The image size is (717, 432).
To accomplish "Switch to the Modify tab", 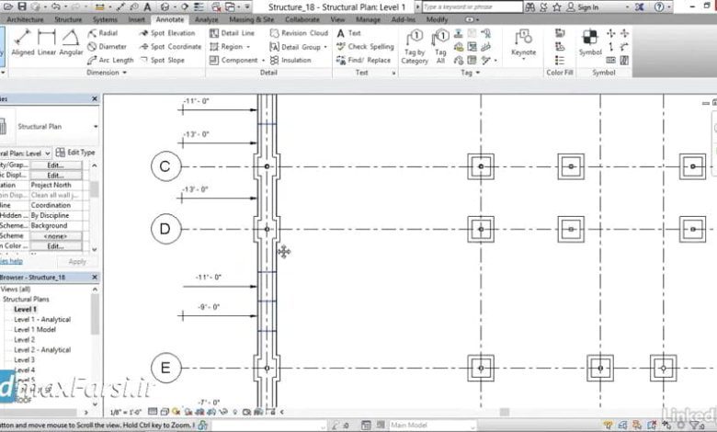I will click(437, 19).
